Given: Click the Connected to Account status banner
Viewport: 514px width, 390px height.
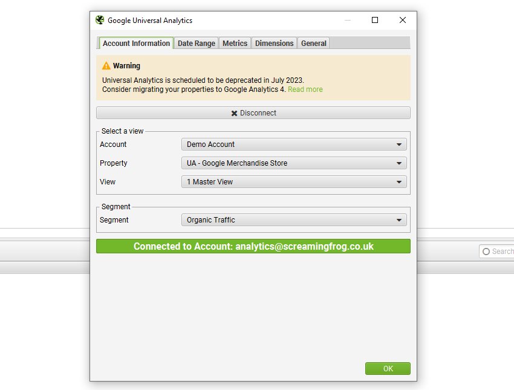Looking at the screenshot, I should 253,246.
